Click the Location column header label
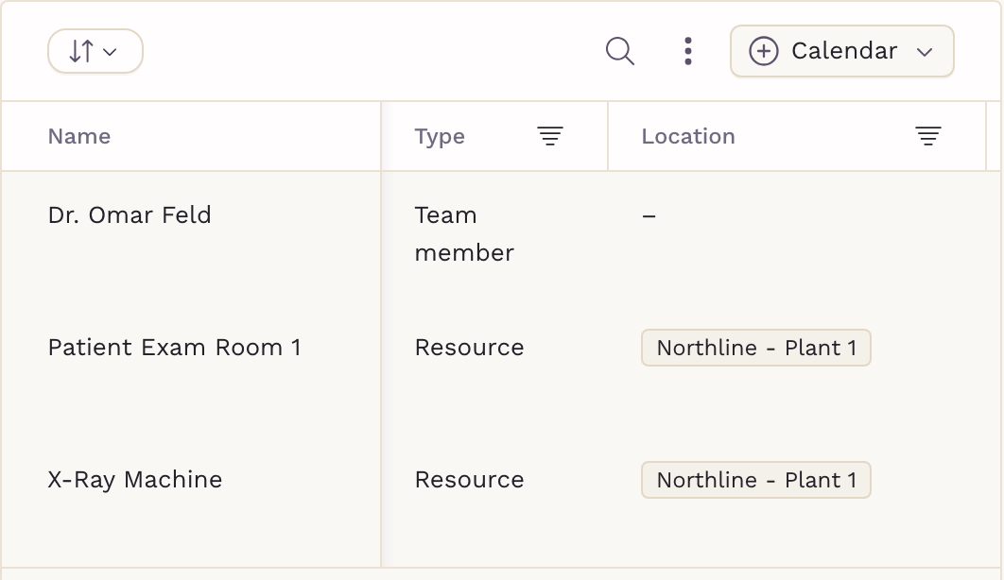Screen dimensions: 1004x580 [688, 136]
